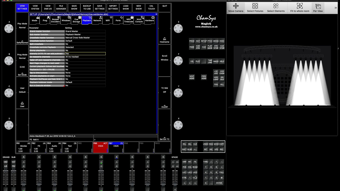The width and height of the screenshot is (340, 191).
Task: Open the Keypad Encoders tab
Action: 55,20
